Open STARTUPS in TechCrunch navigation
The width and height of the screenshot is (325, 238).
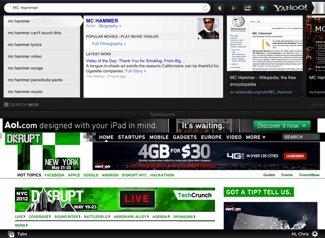pos(131,137)
